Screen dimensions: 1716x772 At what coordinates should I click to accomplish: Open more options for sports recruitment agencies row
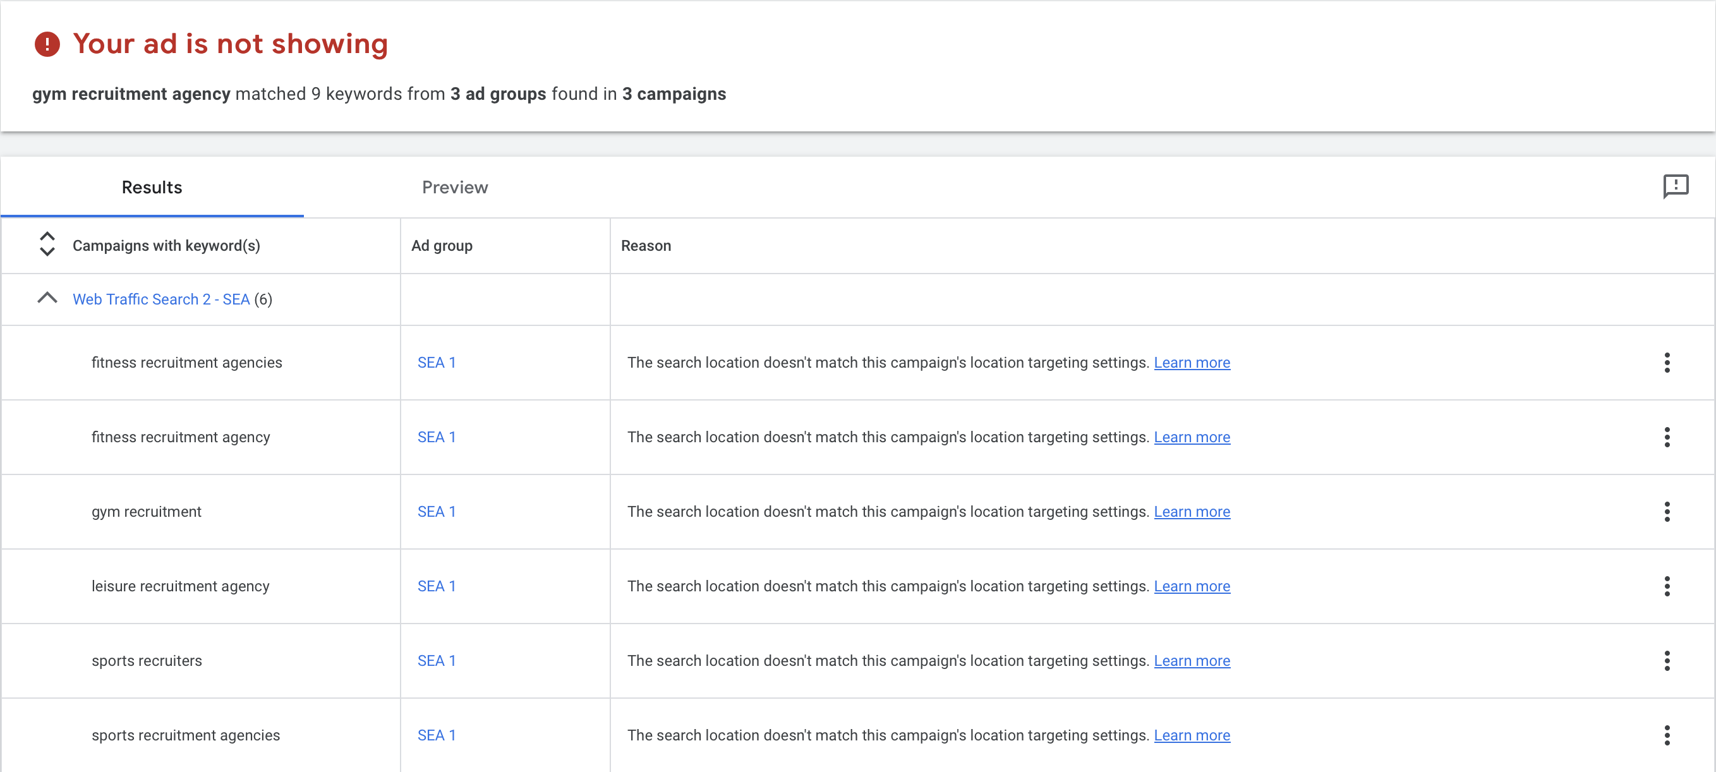[x=1667, y=736]
